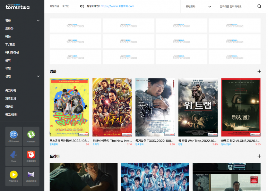Select 유틸 in the sidebar menu
The height and width of the screenshot is (191, 268).
click(8, 68)
